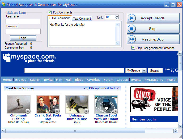Click the horizontal scrollbar left arrow
Image resolution: width=183 pixels, height=139 pixels.
[3, 131]
